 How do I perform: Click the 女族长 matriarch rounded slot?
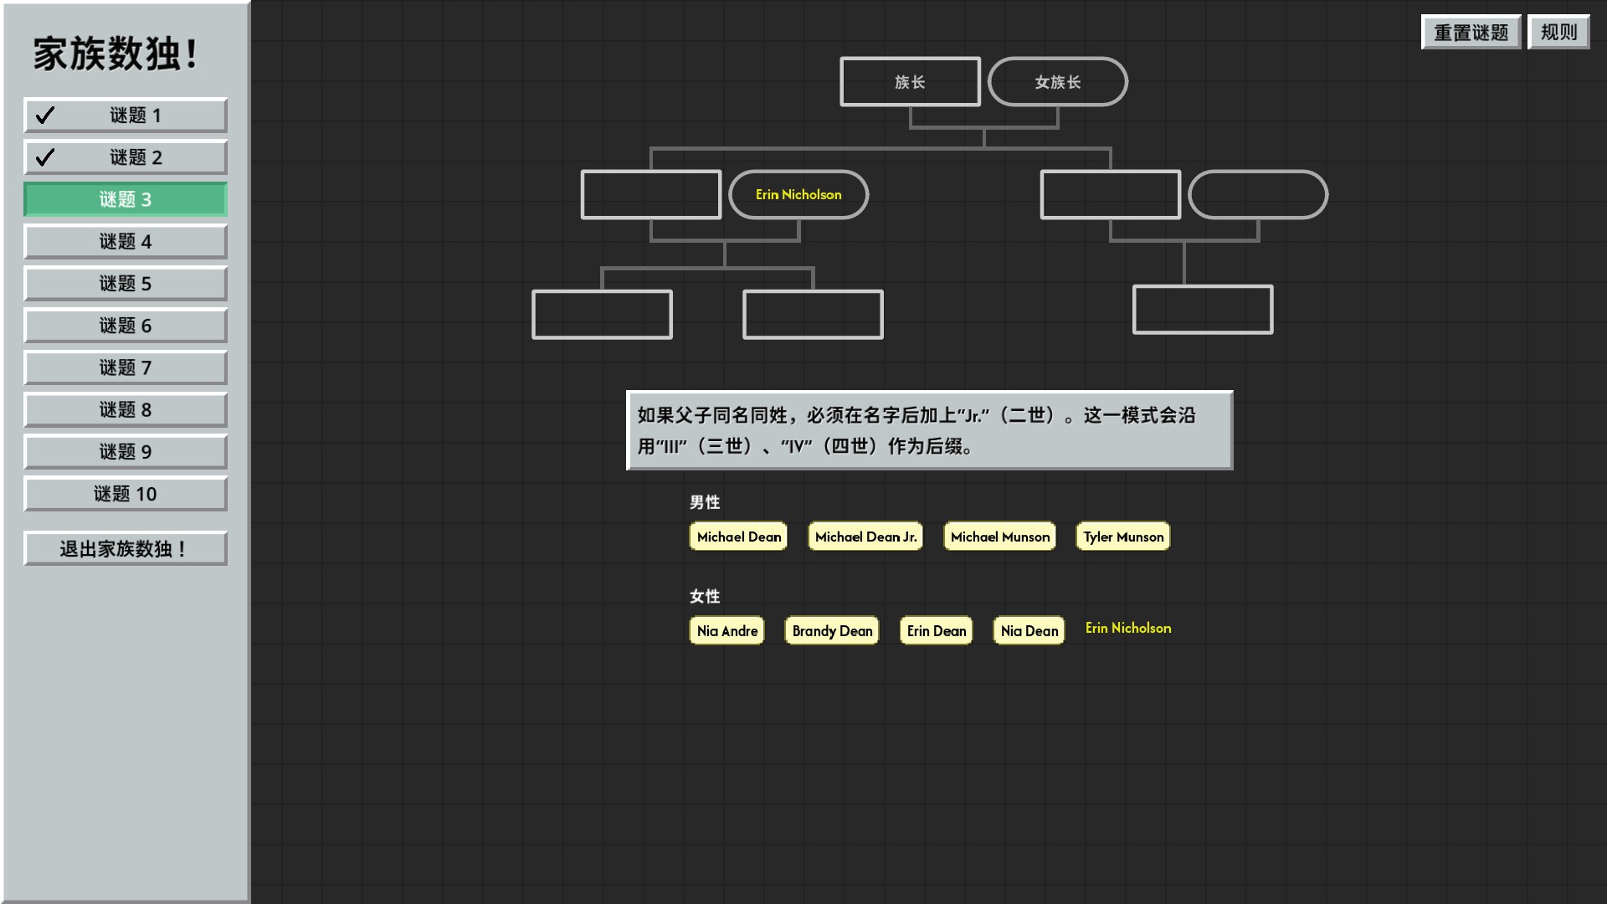click(1057, 82)
